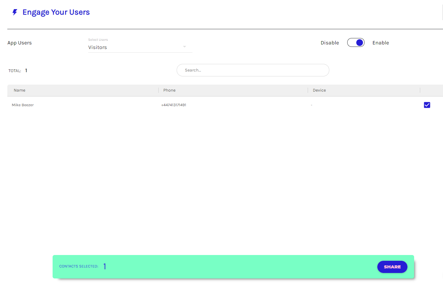Click the Mike Beezer name cell
This screenshot has height=283, width=443.
[23, 105]
